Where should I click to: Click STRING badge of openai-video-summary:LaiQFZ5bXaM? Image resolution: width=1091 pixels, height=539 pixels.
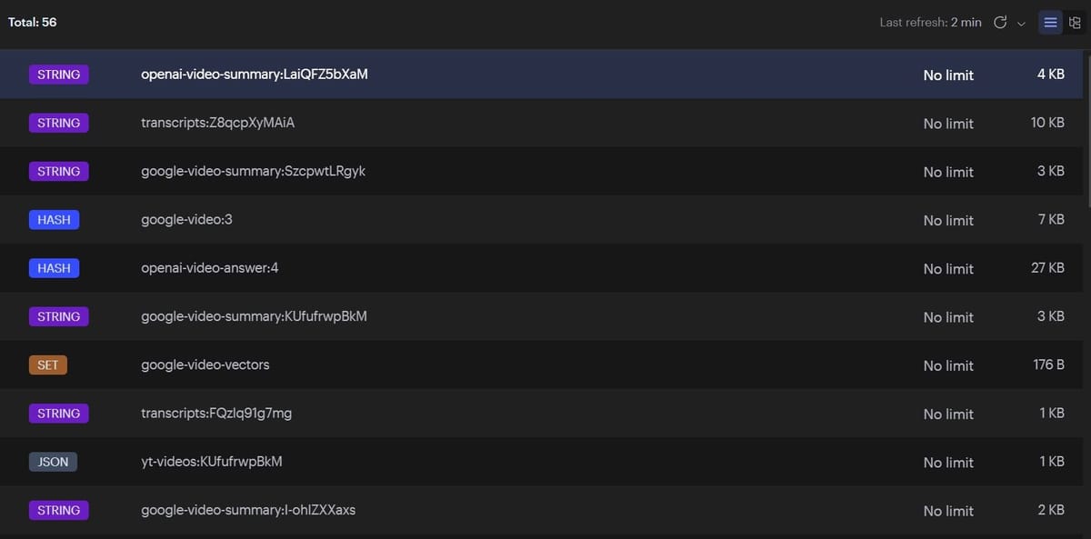pyautogui.click(x=58, y=75)
